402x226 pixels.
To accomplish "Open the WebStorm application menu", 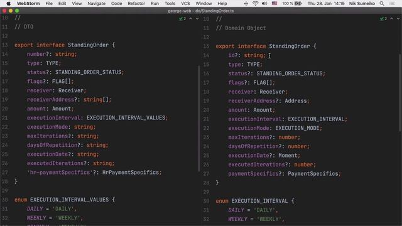I will [28, 4].
